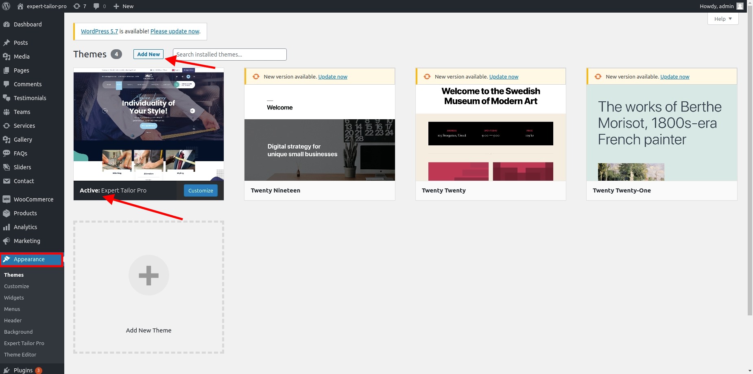This screenshot has width=753, height=374.
Task: Open the Twenty Nineteen theme thumbnail
Action: click(x=320, y=133)
